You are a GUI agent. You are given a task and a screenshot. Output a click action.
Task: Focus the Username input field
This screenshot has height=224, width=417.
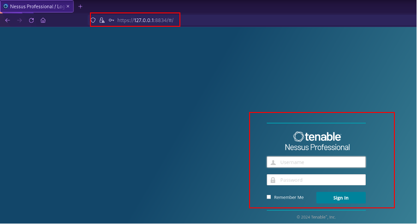[321, 162]
